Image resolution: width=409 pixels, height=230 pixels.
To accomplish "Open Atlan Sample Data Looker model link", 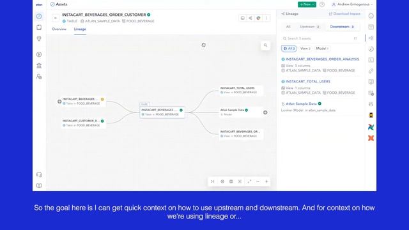I will [x=301, y=103].
